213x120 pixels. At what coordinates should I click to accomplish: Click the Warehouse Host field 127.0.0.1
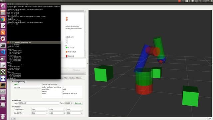pos(39,103)
